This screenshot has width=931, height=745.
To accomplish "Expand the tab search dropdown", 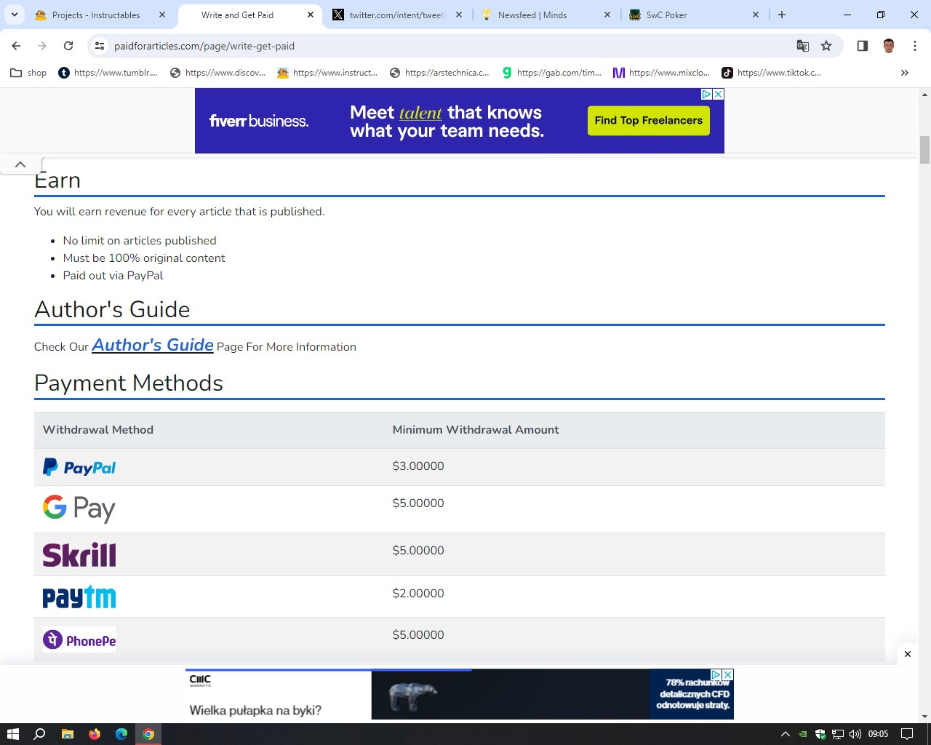I will click(14, 15).
